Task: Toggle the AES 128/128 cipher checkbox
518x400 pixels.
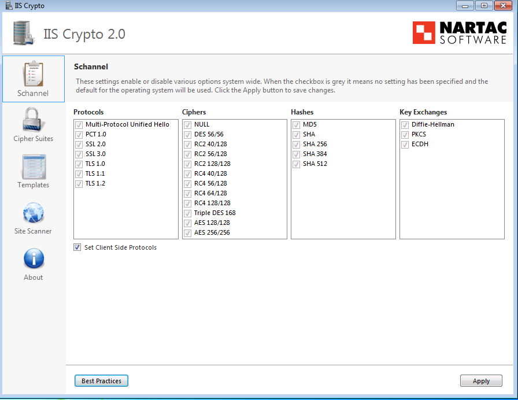Action: click(x=188, y=223)
